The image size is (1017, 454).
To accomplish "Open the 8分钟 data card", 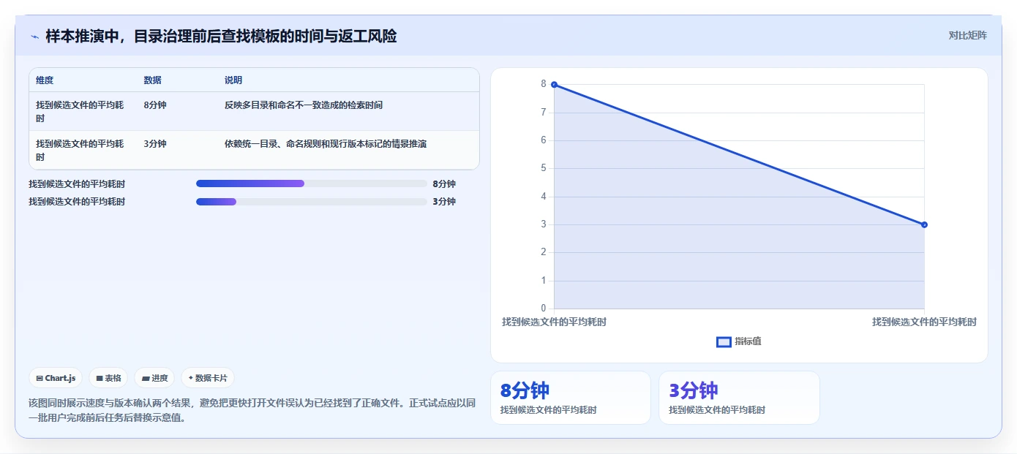I will 571,398.
